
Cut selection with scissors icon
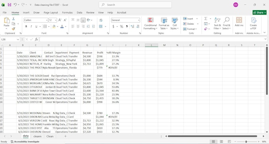point(13,19)
